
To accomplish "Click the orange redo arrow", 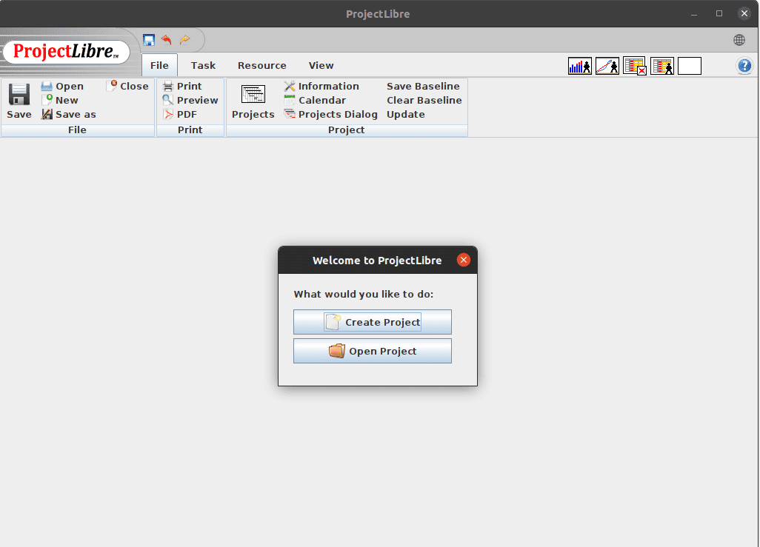I will (x=184, y=40).
